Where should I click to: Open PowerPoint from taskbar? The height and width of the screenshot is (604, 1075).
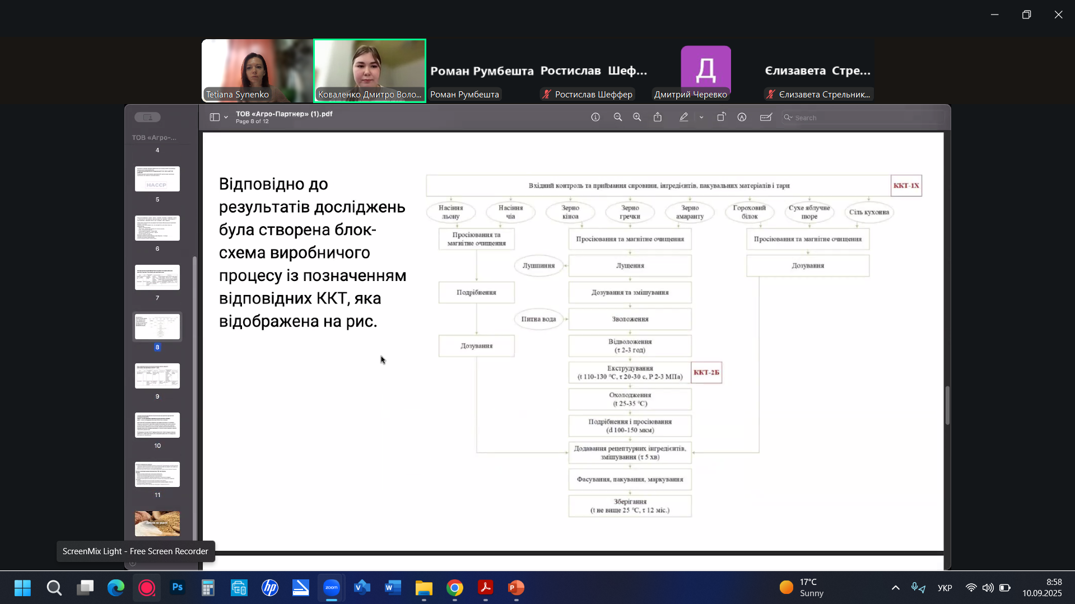tap(516, 588)
